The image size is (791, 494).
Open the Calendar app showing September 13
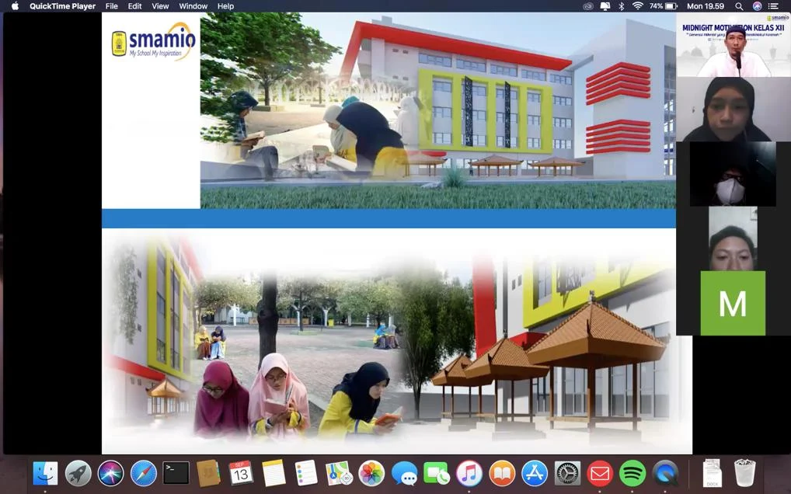[243, 472]
